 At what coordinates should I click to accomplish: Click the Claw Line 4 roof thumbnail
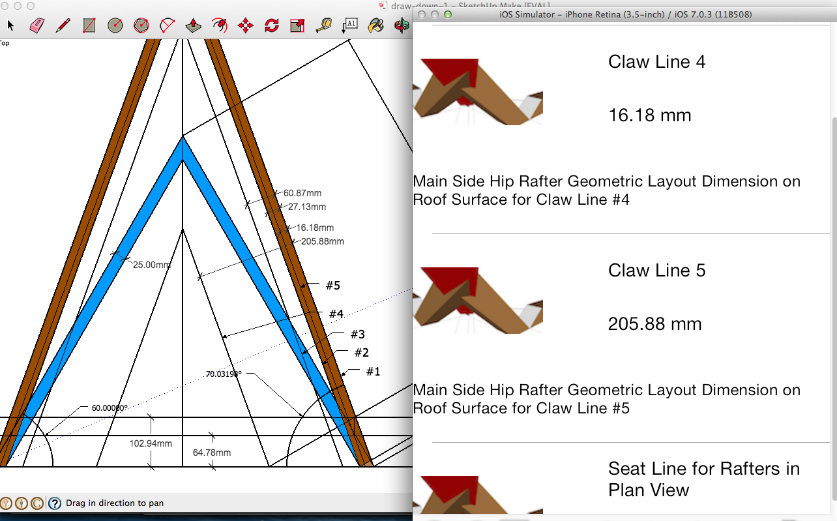coord(478,91)
